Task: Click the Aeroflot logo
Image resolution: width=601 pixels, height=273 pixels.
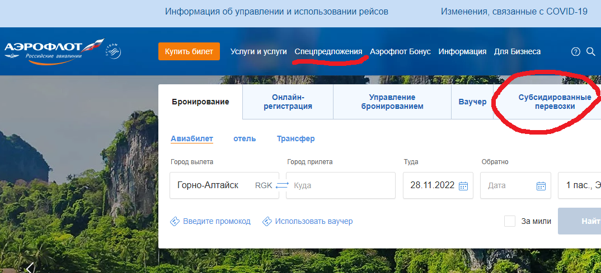Action: [x=54, y=51]
